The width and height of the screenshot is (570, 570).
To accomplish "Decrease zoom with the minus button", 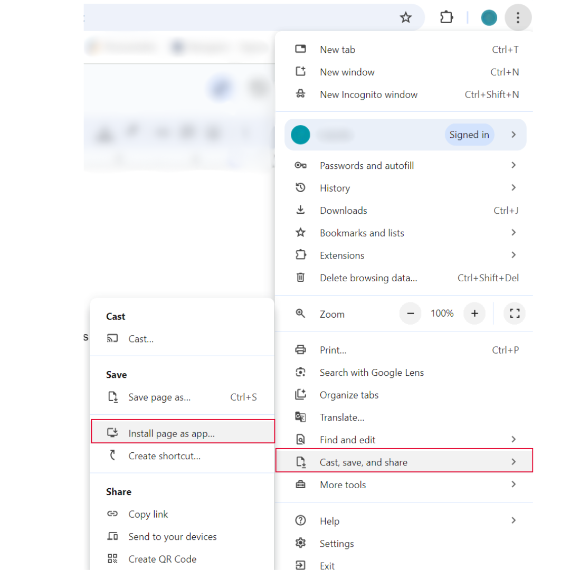I will (x=411, y=313).
